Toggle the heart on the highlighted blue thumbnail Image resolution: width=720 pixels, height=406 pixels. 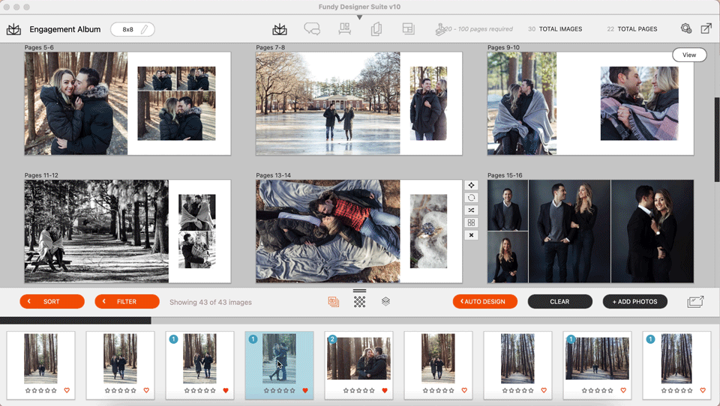tap(305, 390)
